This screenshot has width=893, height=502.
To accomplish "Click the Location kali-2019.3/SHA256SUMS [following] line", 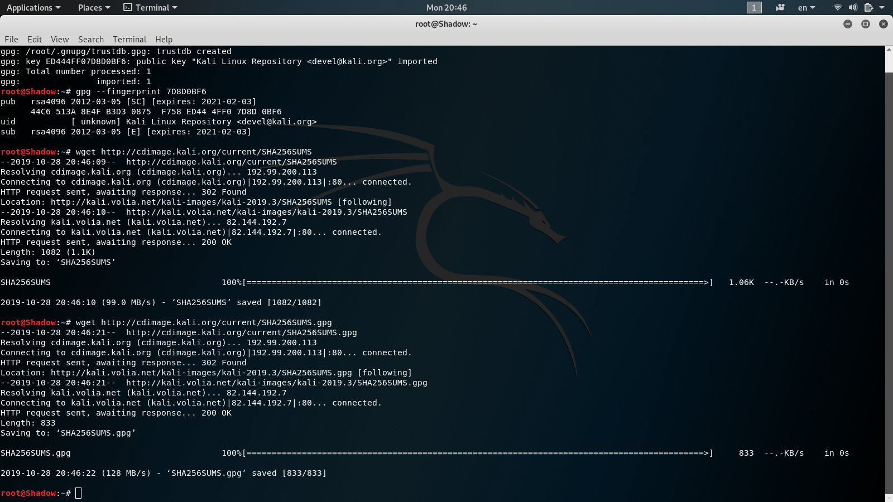I will point(196,202).
